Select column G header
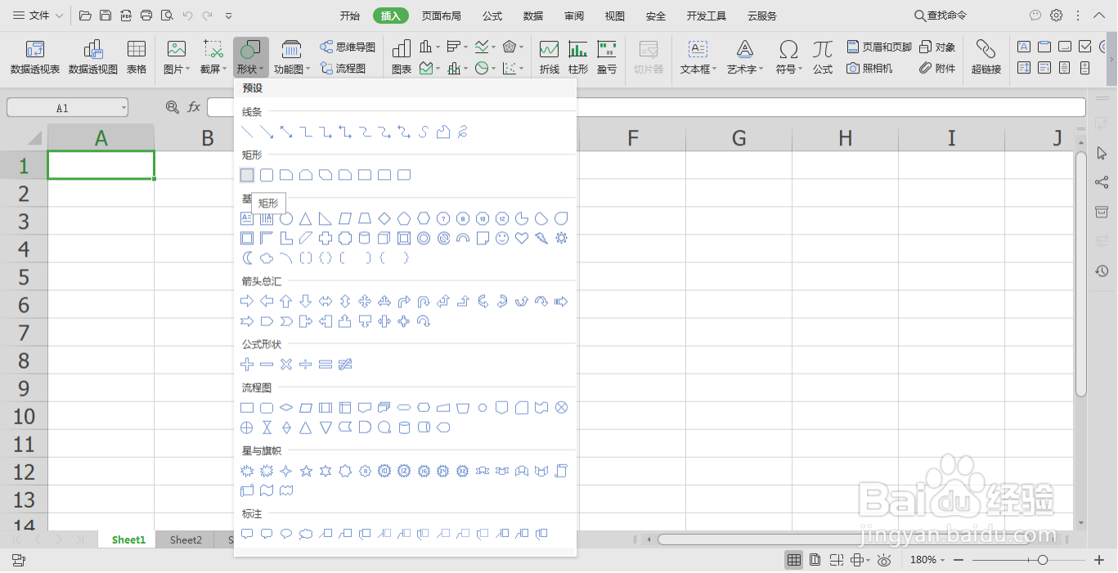Screen dimensions: 1118x573 pyautogui.click(x=739, y=138)
